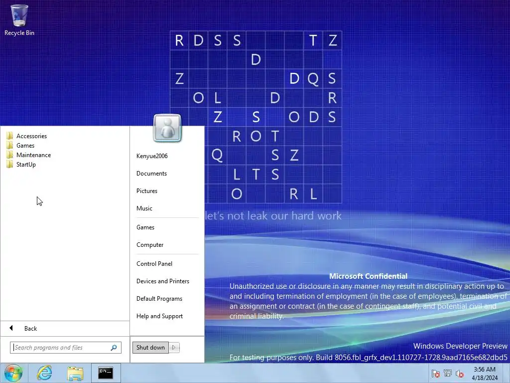Open Action Center flag in system tray
This screenshot has height=383, width=510.
pos(435,374)
